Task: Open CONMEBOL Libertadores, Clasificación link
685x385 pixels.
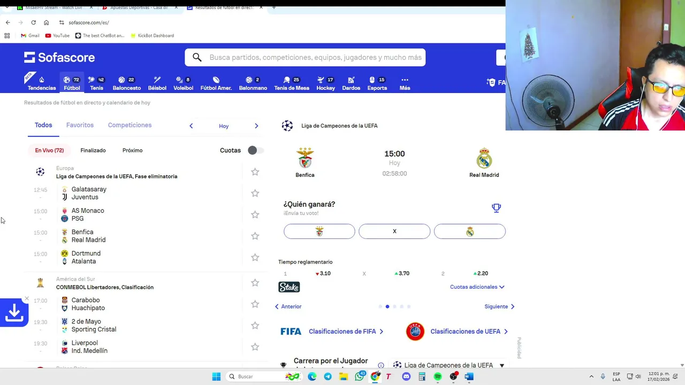Action: click(105, 287)
